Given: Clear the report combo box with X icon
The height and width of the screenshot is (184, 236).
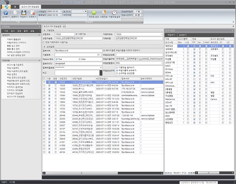Looking at the screenshot, I should pyautogui.click(x=86, y=11).
